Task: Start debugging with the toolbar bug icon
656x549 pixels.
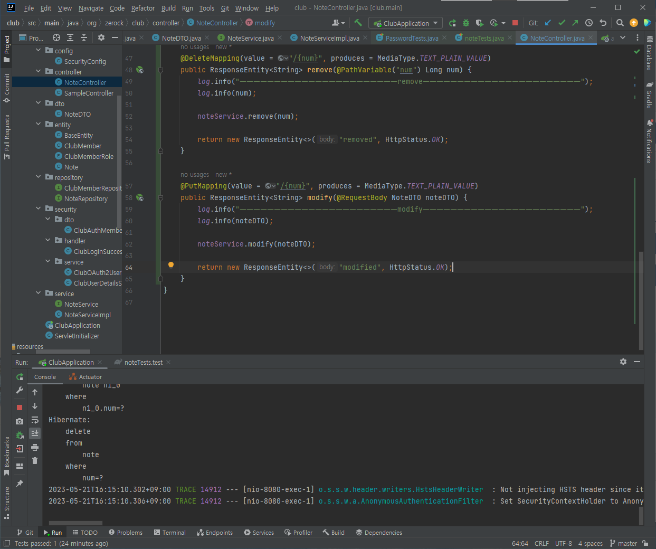Action: coord(465,23)
